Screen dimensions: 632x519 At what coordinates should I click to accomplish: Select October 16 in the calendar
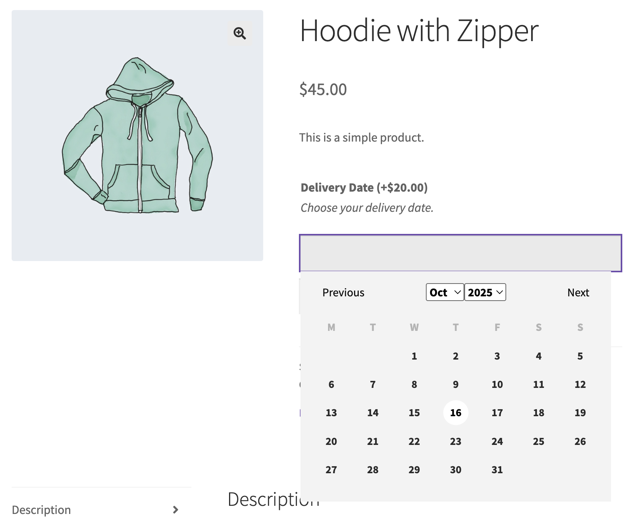coord(455,413)
